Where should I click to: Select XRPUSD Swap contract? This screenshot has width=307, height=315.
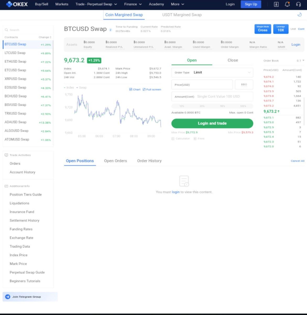click(28, 79)
